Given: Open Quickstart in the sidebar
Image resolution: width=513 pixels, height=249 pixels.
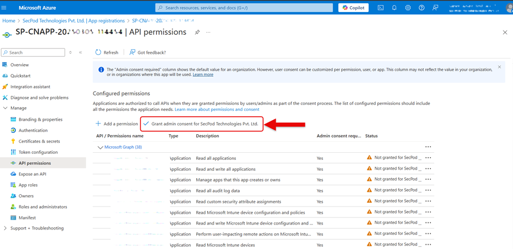Looking at the screenshot, I should (20, 76).
